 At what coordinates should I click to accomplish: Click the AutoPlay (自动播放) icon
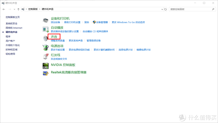click(46, 30)
